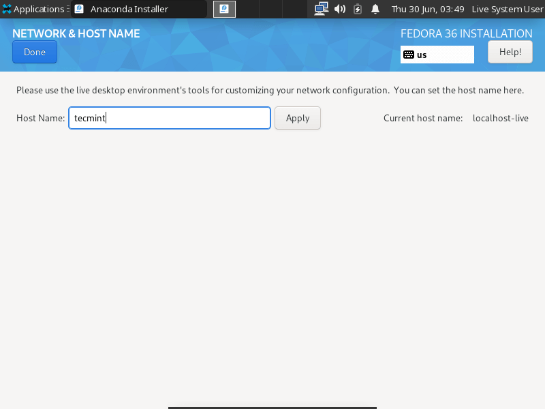This screenshot has height=409, width=545.
Task: Apply the entered host name
Action: click(x=298, y=118)
